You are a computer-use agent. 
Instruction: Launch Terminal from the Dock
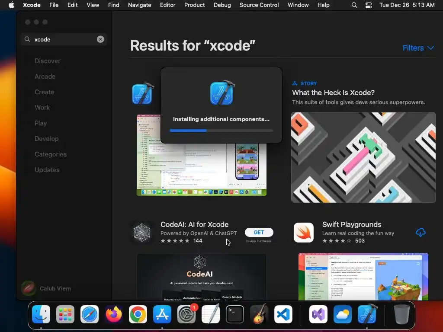click(x=235, y=314)
